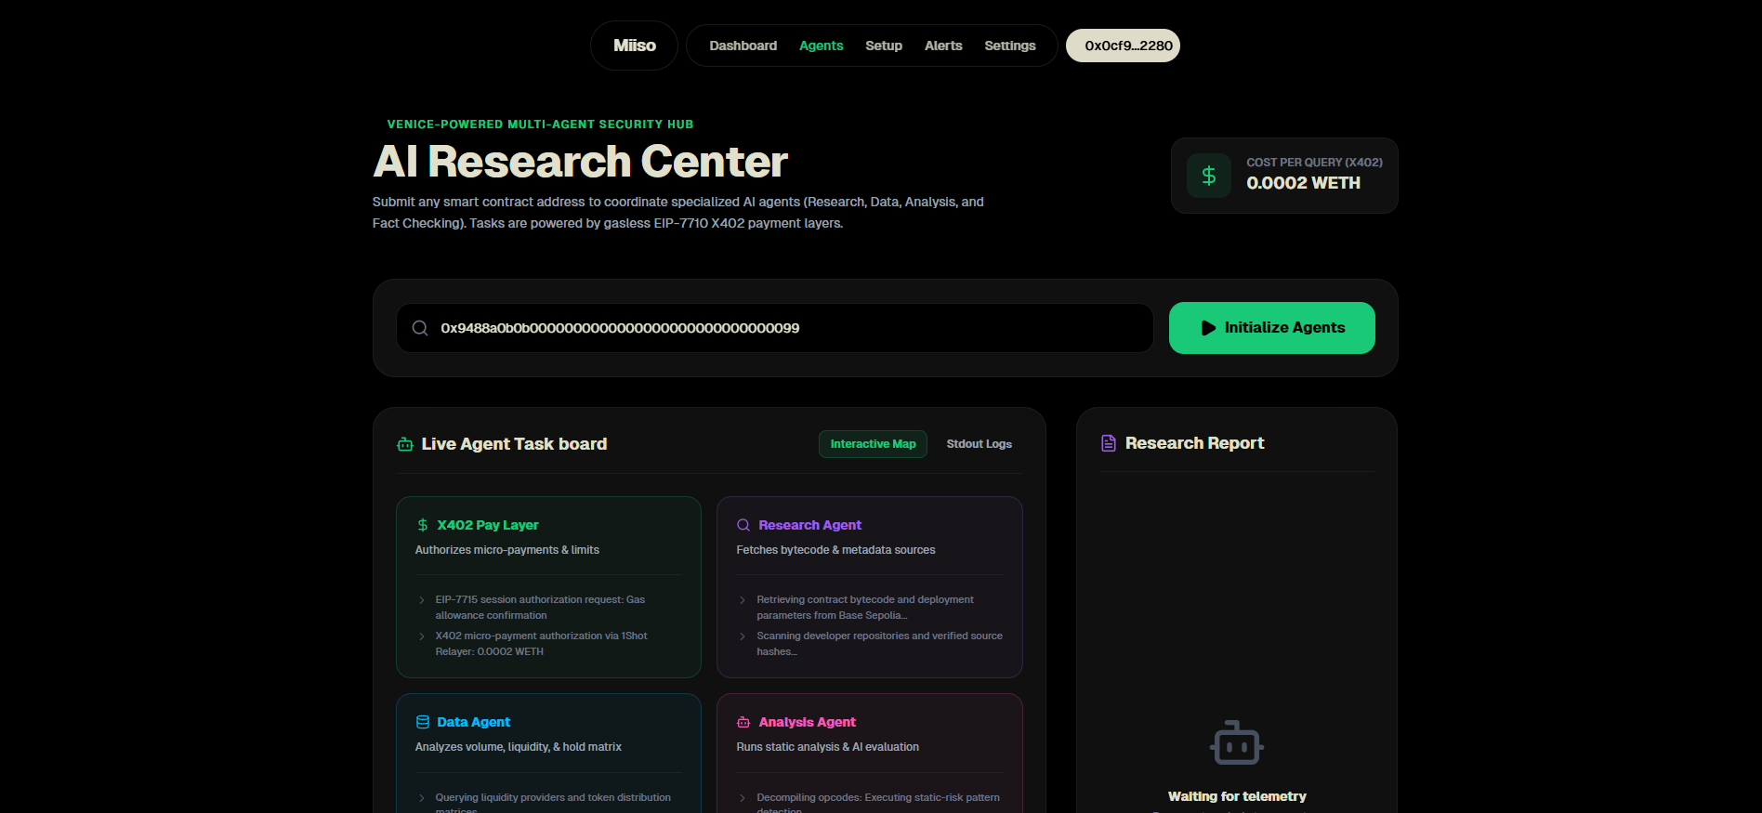Click chevron beside X402 micro-payment authorization line
The width and height of the screenshot is (1762, 813).
[422, 636]
